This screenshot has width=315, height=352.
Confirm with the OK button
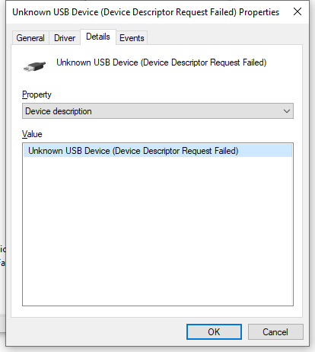coord(214,331)
